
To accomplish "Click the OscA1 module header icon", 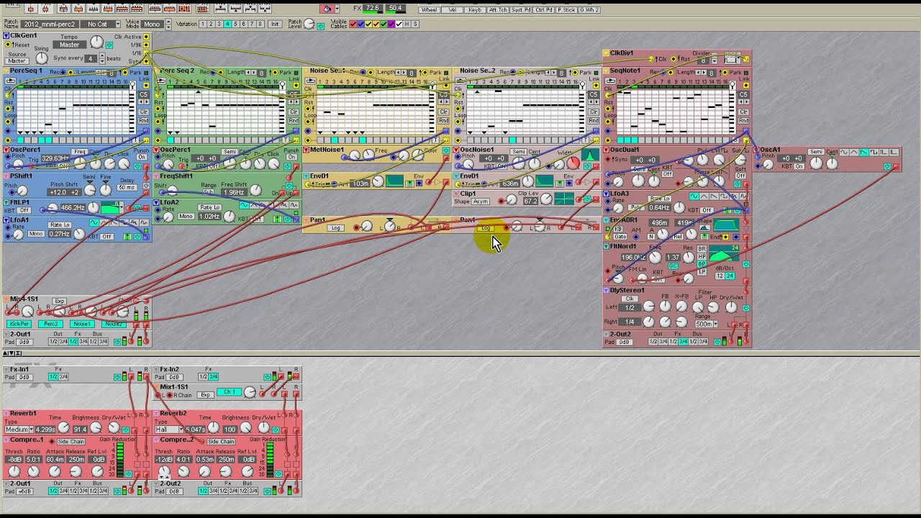I will [x=756, y=150].
